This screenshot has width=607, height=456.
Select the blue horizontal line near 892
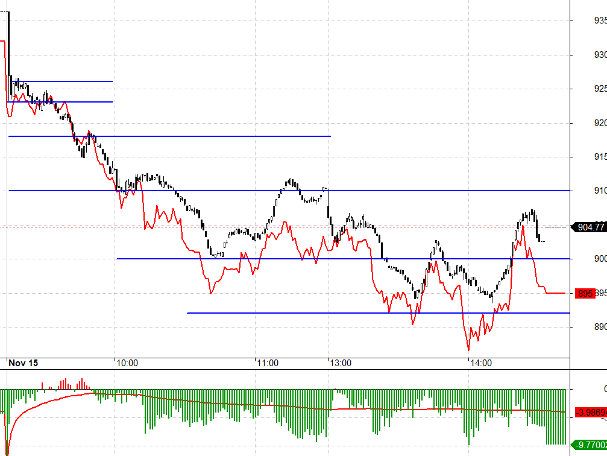[378, 313]
